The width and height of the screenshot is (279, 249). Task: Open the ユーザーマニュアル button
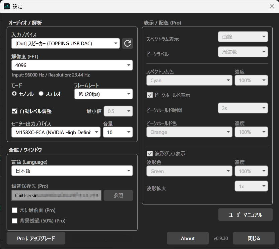click(246, 215)
